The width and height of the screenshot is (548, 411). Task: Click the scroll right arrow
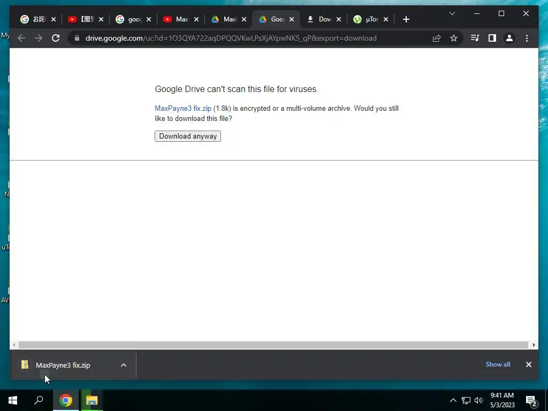[534, 345]
